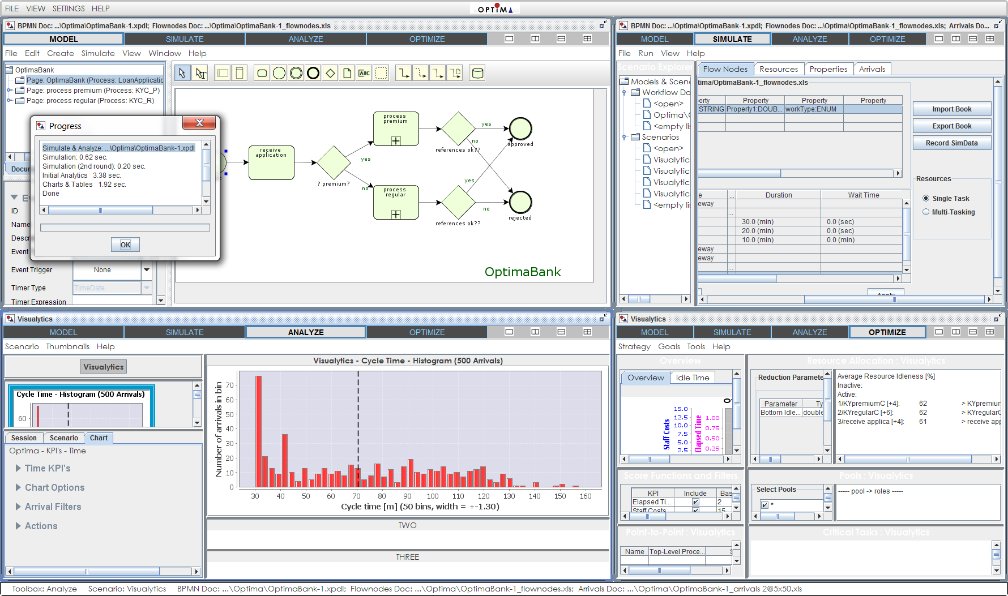Viewport: 1008px width, 596px height.
Task: Choose the dashed message flow connector tool
Action: [421, 73]
